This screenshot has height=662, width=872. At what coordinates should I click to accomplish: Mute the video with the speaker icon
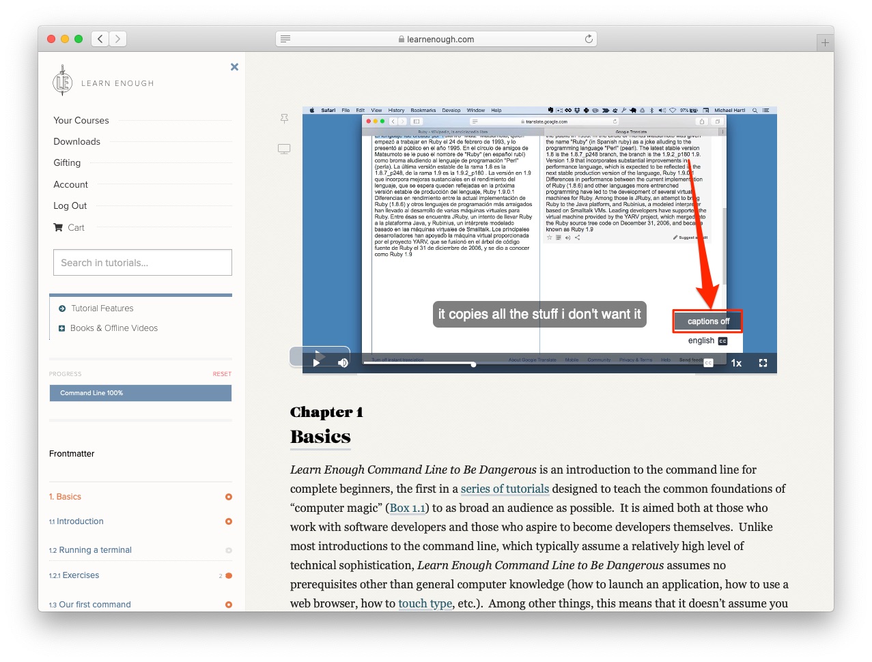(x=343, y=362)
